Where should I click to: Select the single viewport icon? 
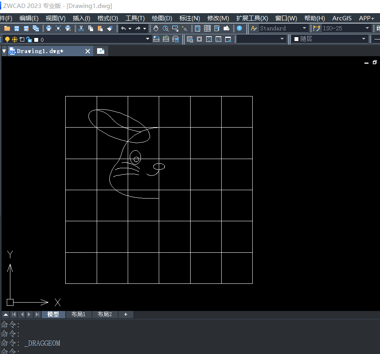(x=199, y=39)
